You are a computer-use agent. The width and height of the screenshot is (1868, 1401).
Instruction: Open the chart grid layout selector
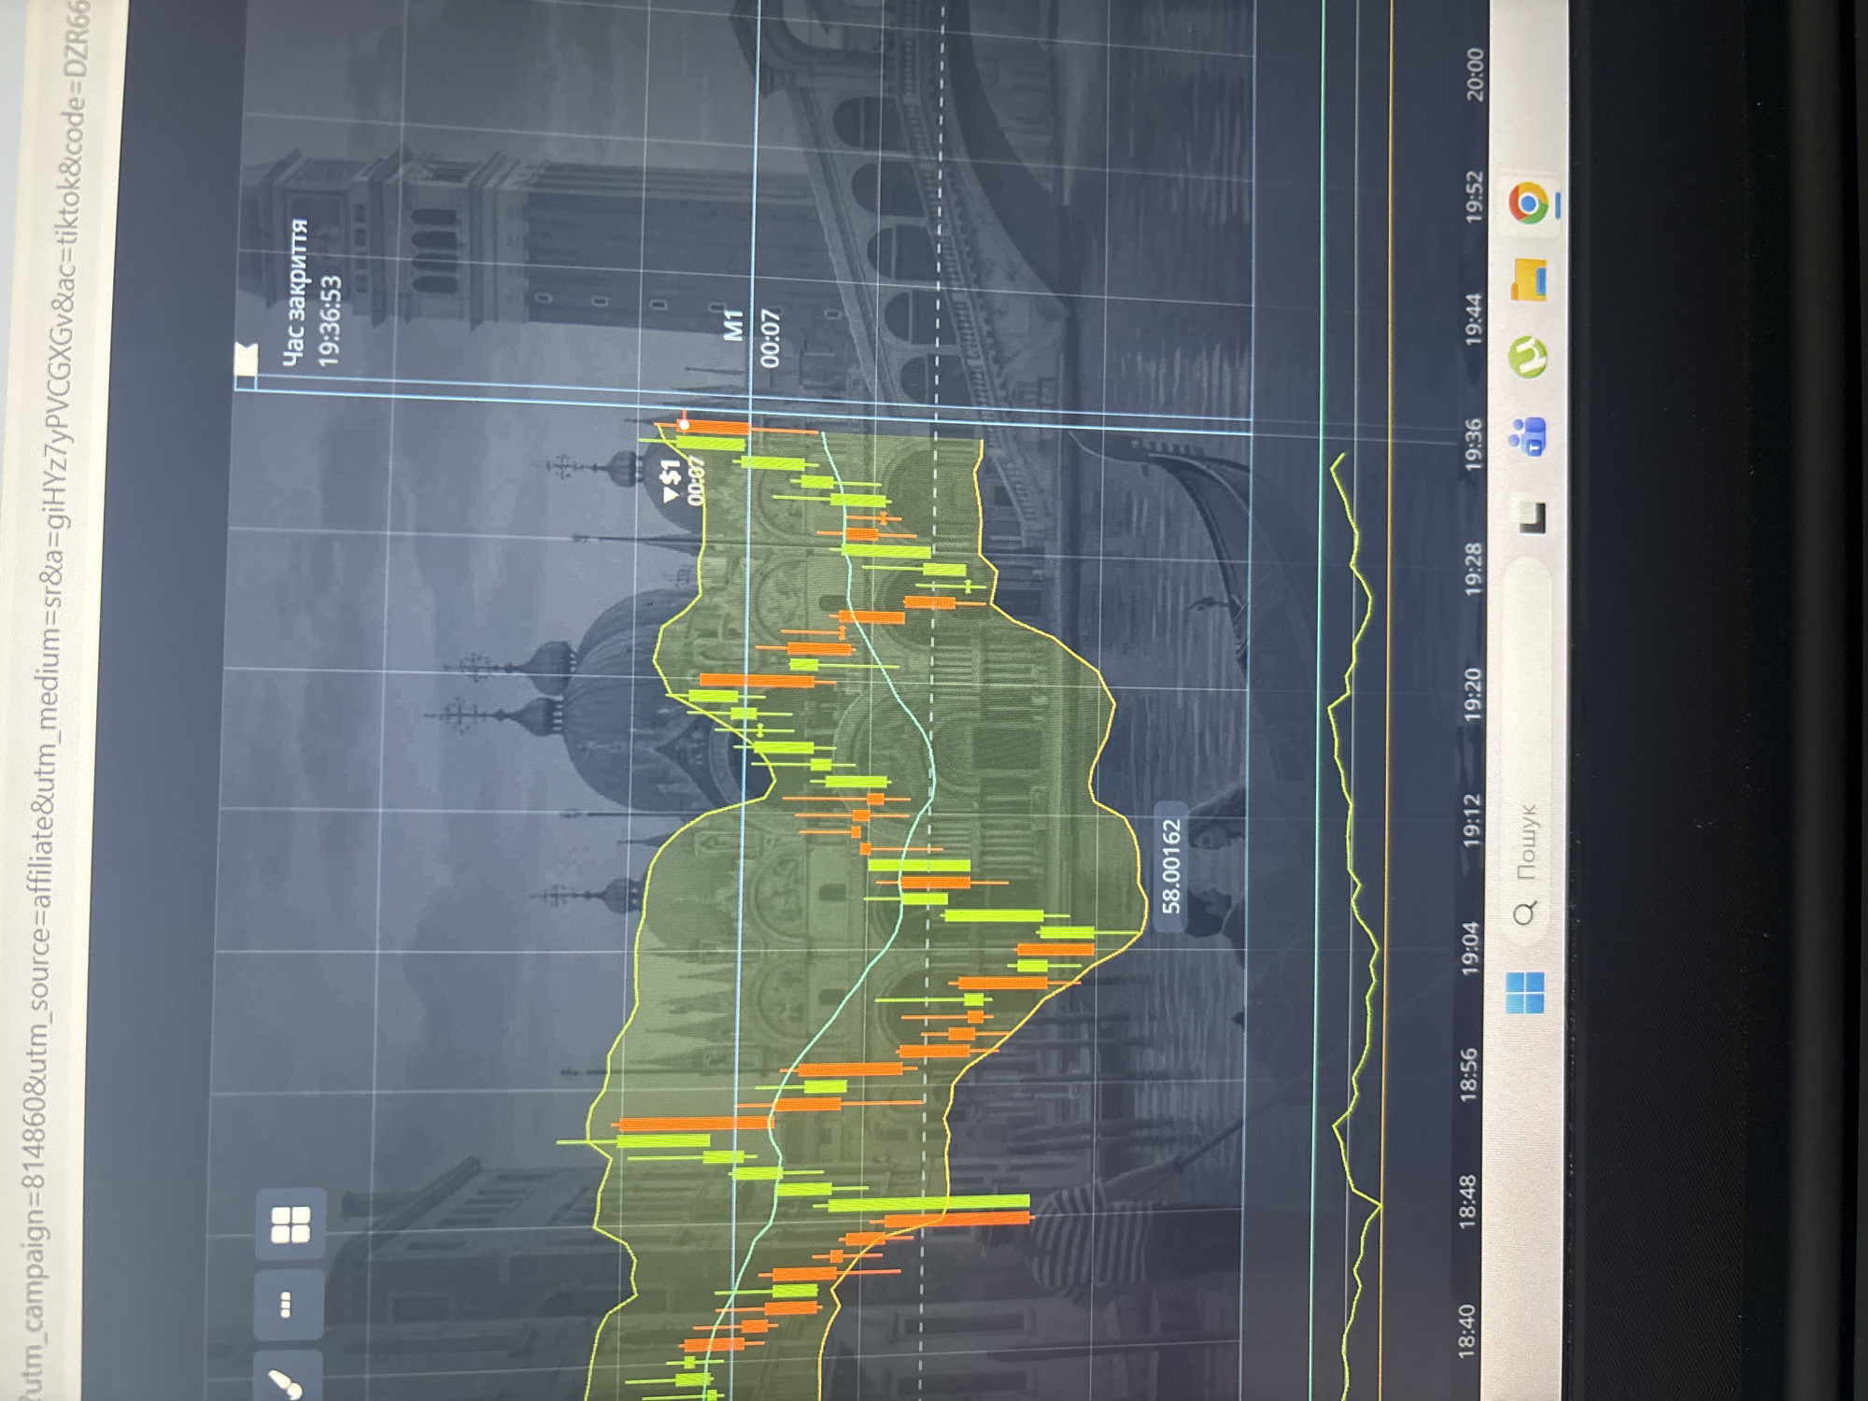(290, 1224)
